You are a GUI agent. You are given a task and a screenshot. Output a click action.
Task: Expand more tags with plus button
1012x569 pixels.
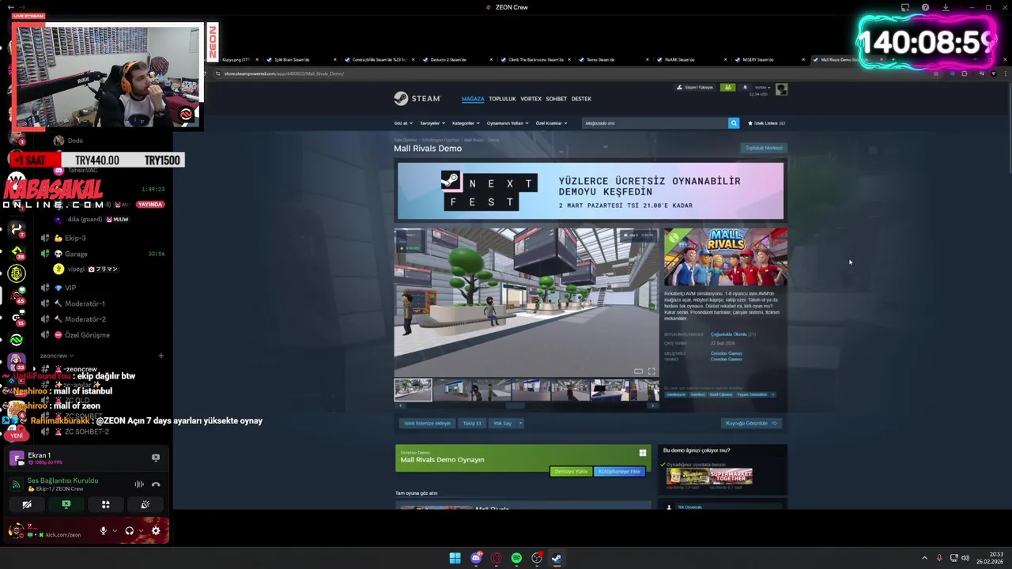pos(772,394)
